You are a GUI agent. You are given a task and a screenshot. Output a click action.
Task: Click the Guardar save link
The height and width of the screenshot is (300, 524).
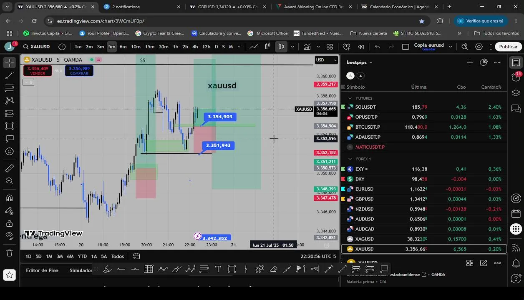coord(429,49)
